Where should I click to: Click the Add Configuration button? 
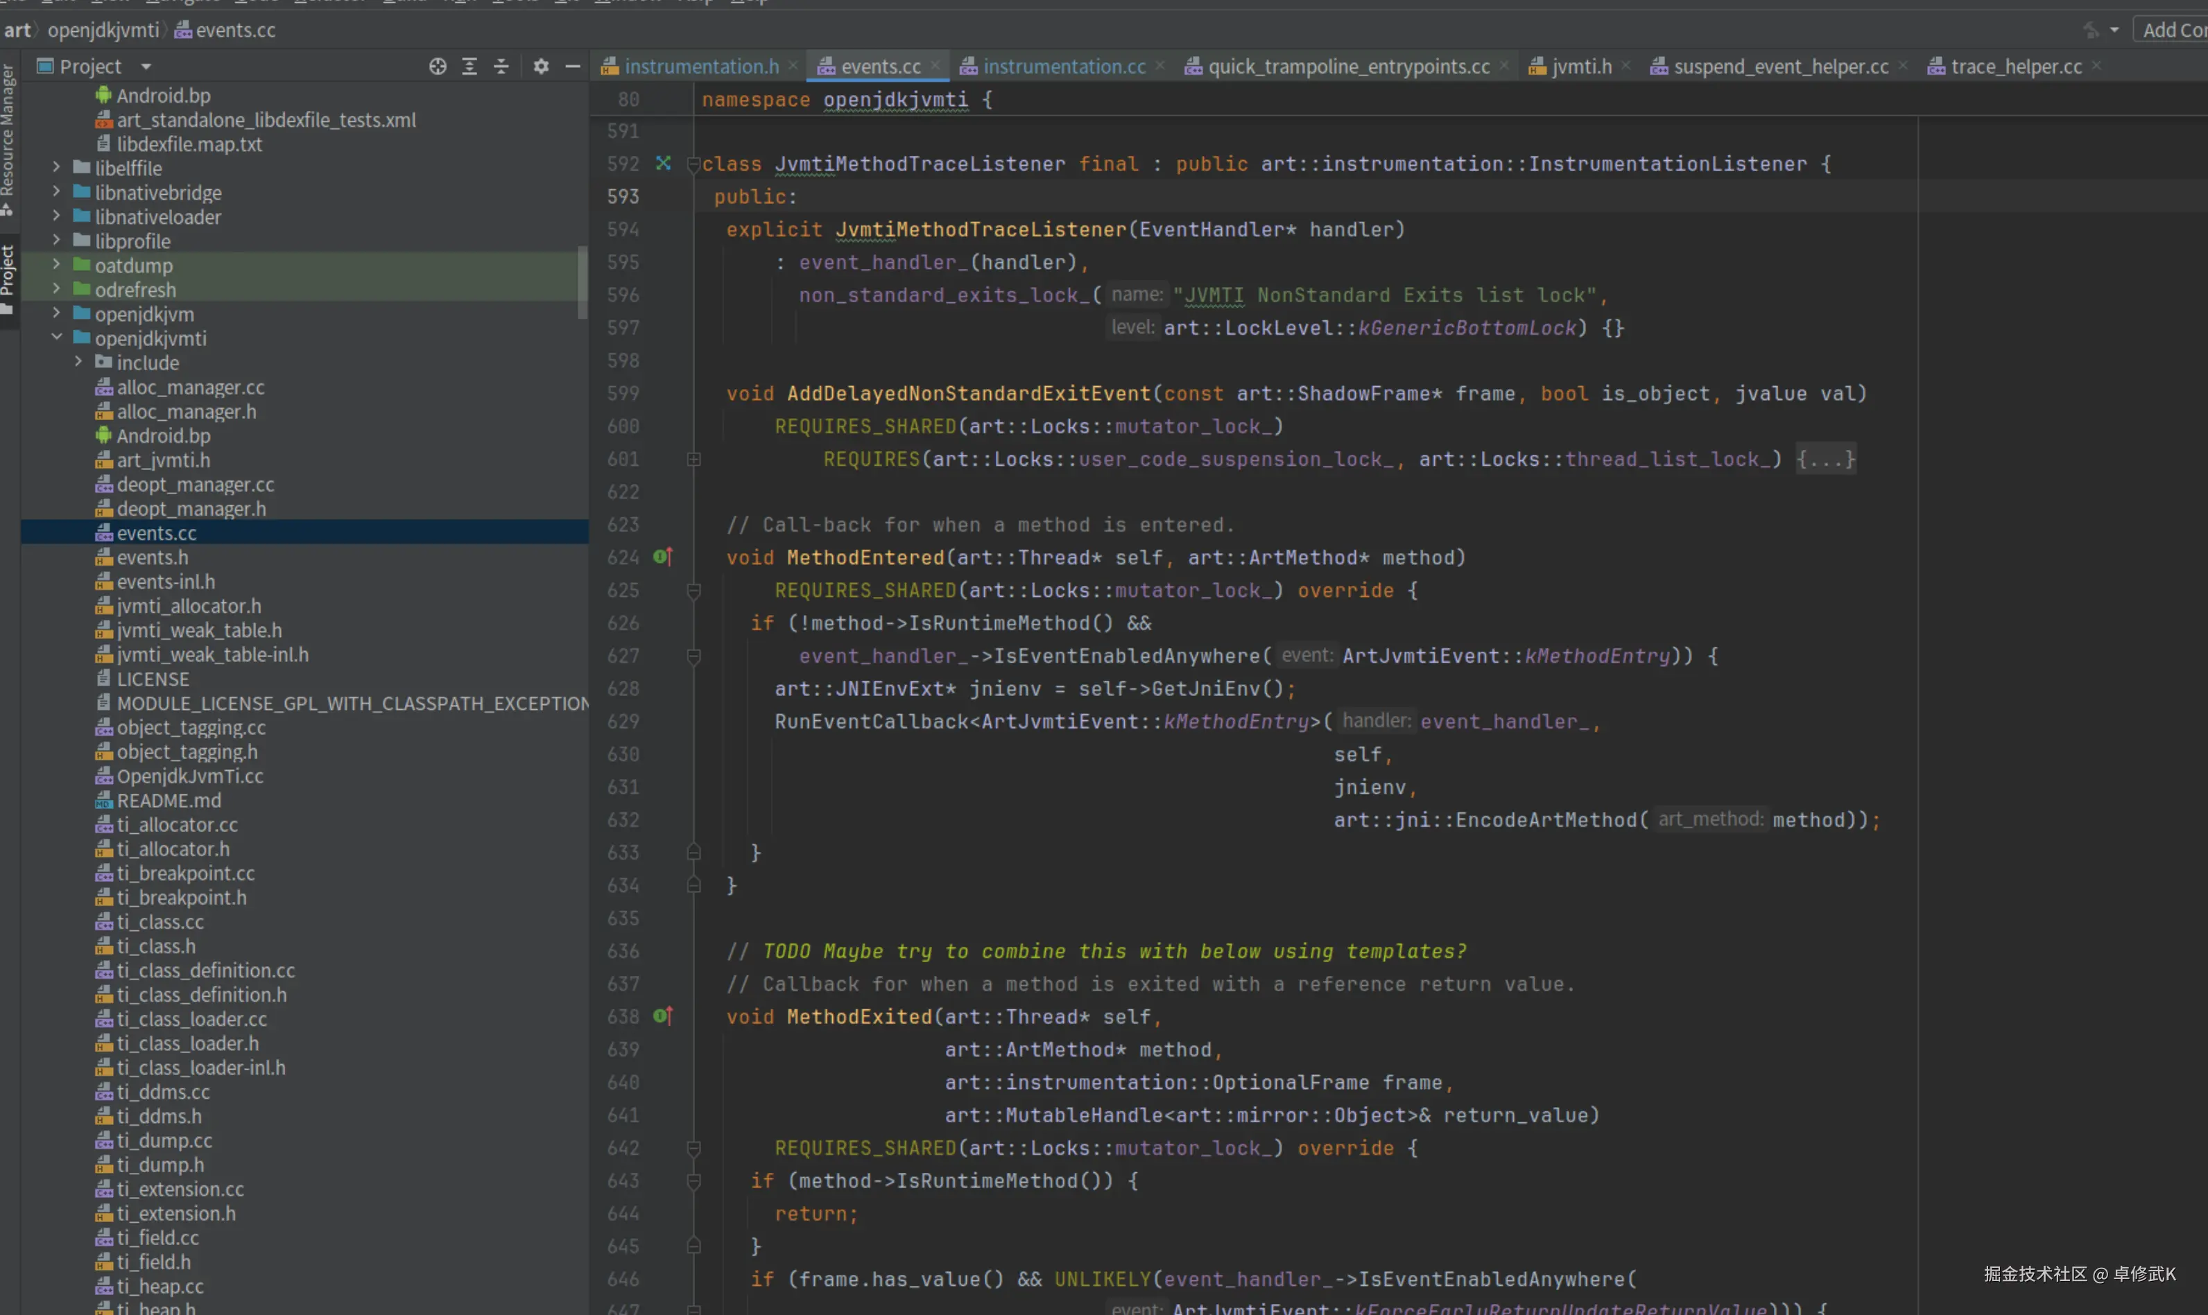pyautogui.click(x=2172, y=30)
